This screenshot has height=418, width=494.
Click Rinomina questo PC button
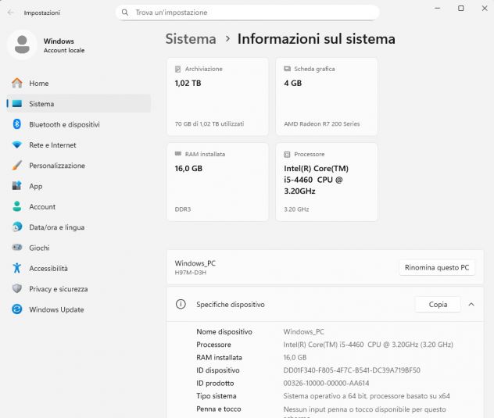pos(437,267)
